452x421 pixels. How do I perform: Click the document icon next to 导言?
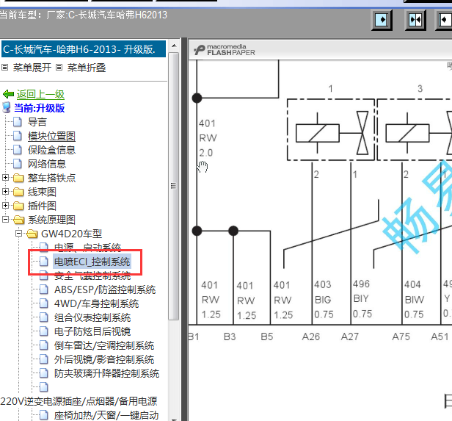[18, 122]
